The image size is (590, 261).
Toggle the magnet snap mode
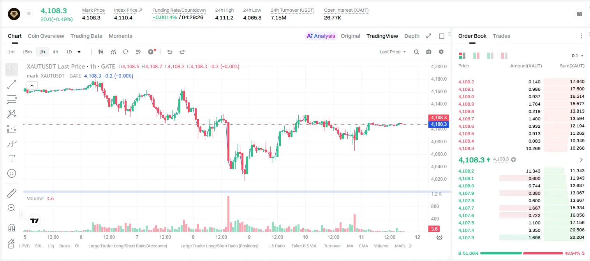(12, 228)
